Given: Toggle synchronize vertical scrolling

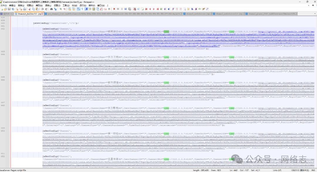Looking at the screenshot, I should pyautogui.click(x=69, y=9).
